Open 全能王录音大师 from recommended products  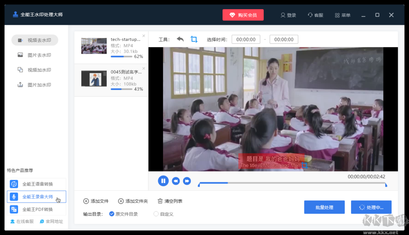37,196
